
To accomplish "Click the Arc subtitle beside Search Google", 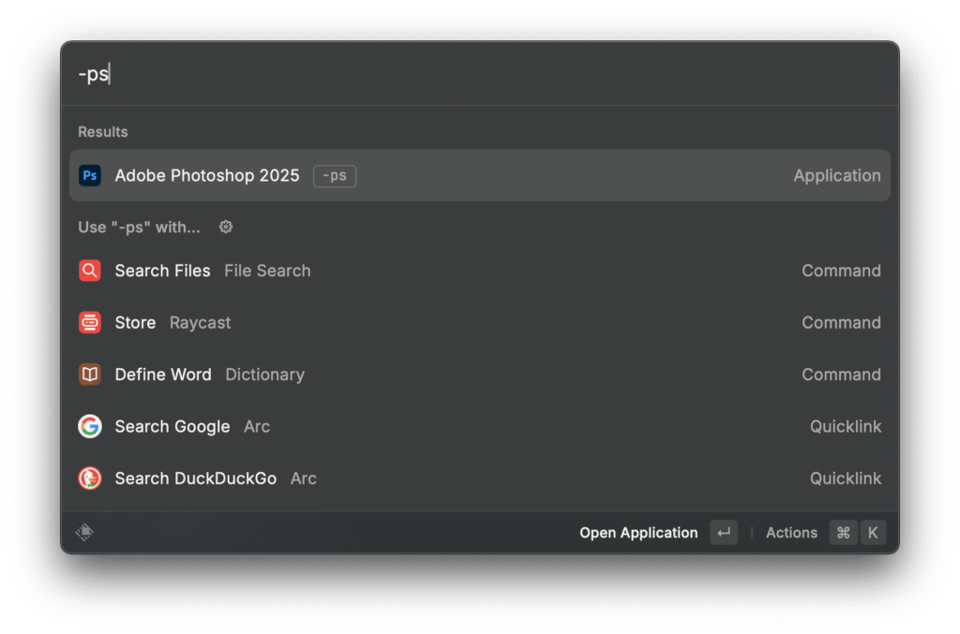I will [257, 426].
